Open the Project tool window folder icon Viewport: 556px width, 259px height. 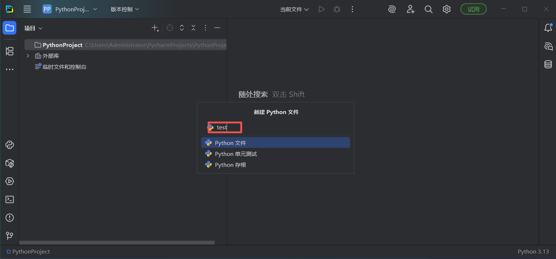(x=9, y=28)
